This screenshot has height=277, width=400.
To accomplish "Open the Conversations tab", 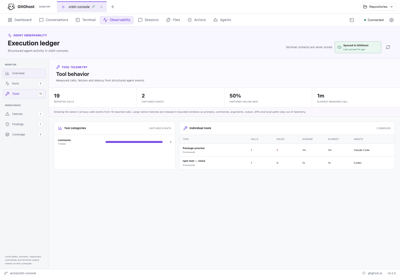I will [x=54, y=20].
